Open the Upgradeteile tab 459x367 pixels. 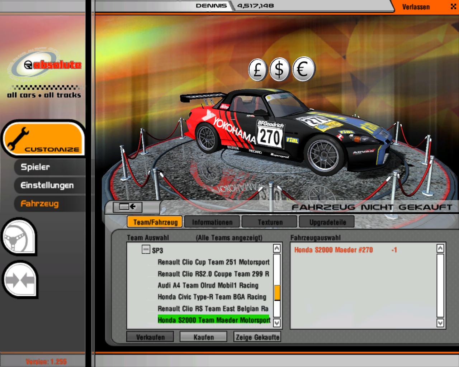(x=327, y=222)
